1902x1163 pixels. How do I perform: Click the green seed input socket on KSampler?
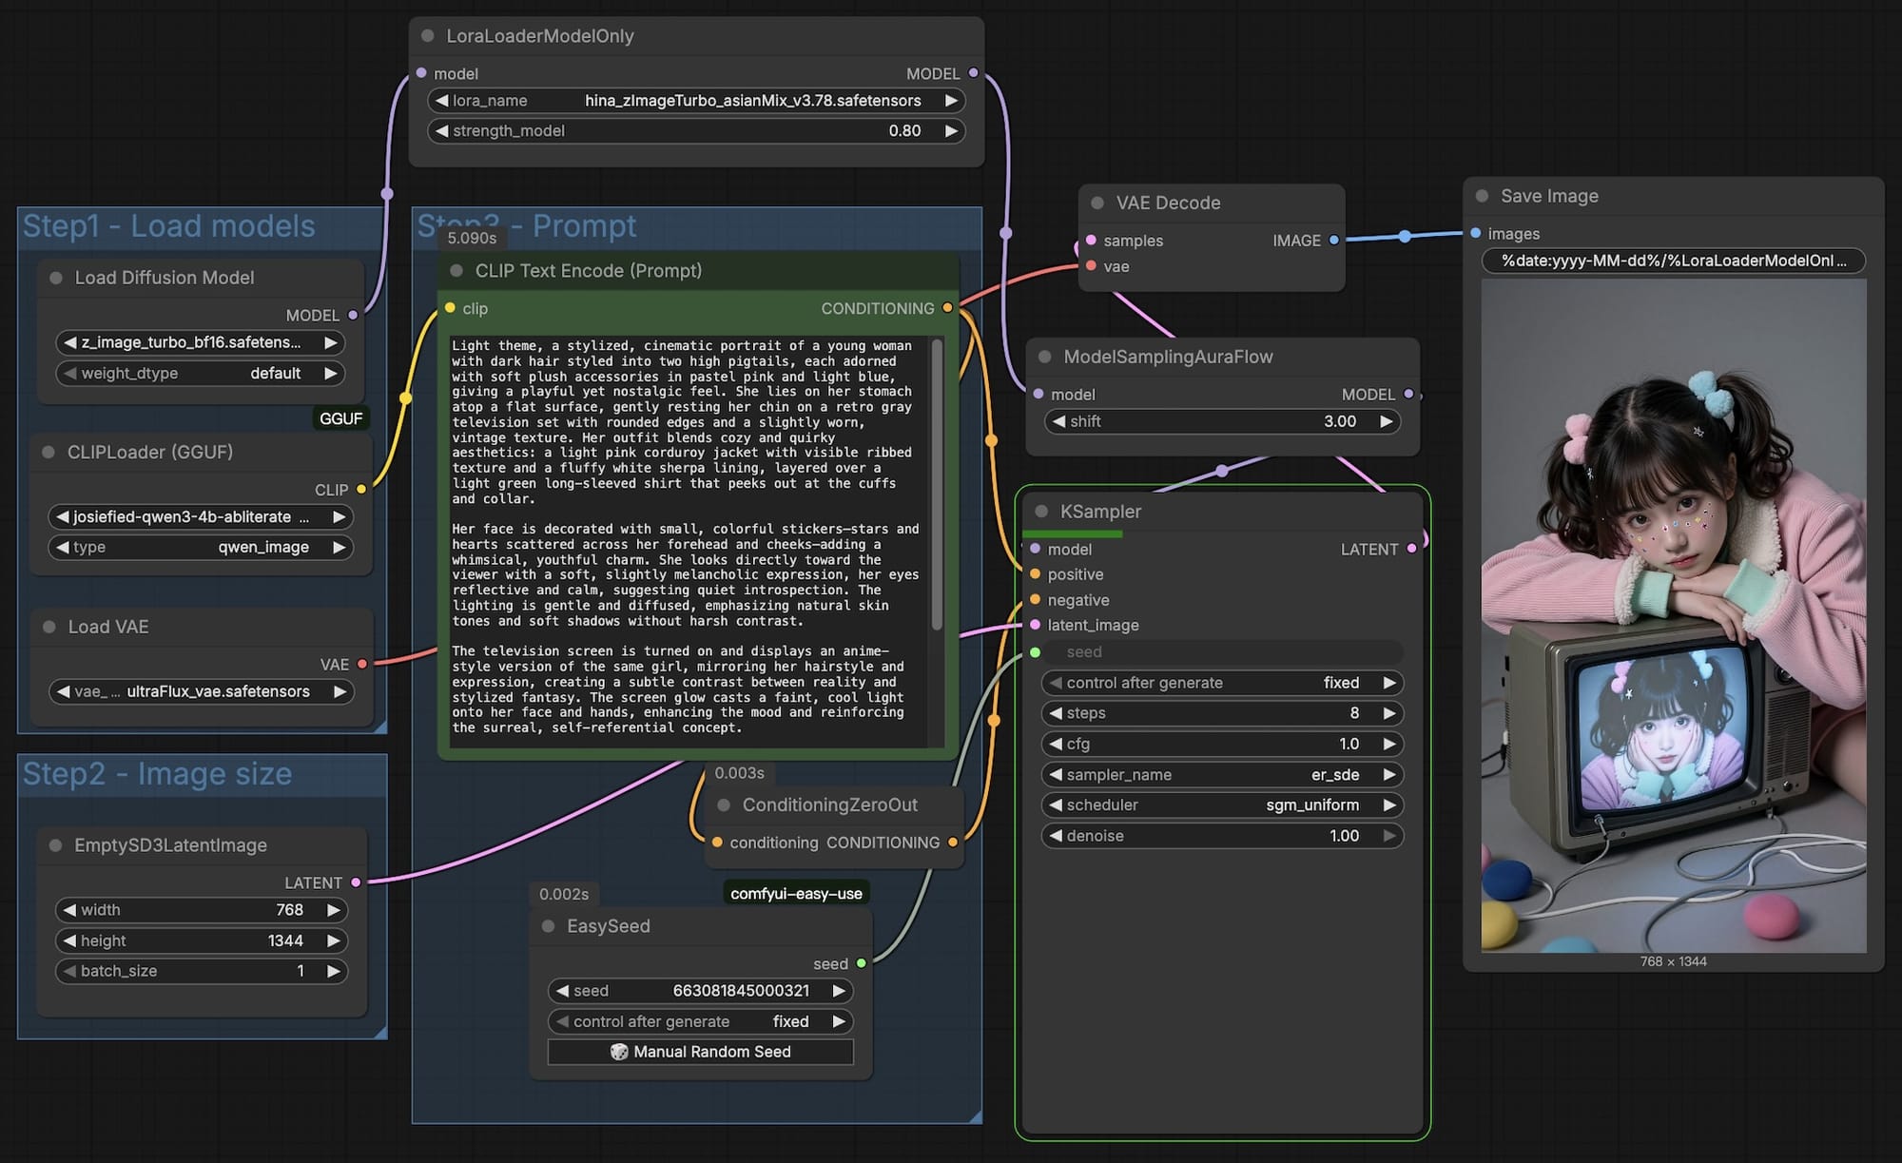coord(1035,652)
